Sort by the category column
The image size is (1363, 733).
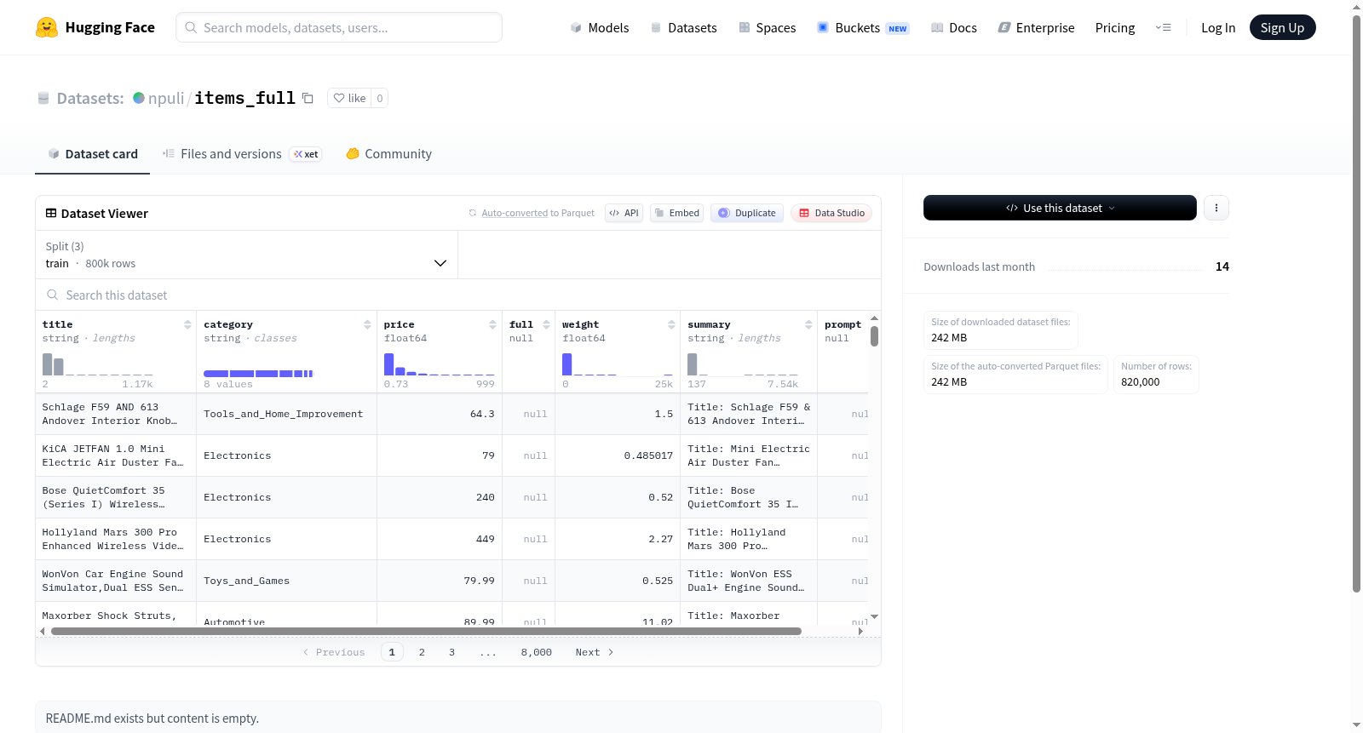click(x=367, y=324)
